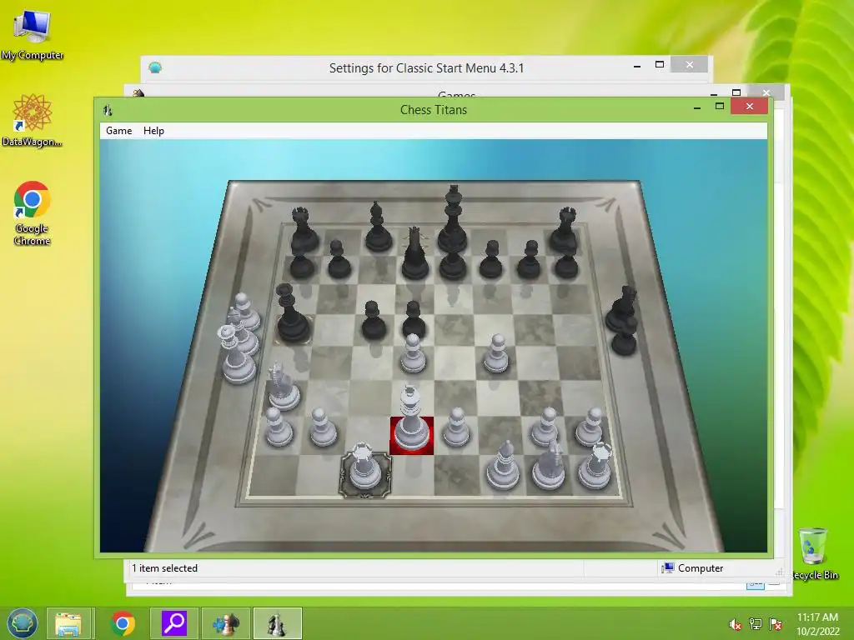The height and width of the screenshot is (640, 854).
Task: Select the white pawn on h2
Action: 590,427
